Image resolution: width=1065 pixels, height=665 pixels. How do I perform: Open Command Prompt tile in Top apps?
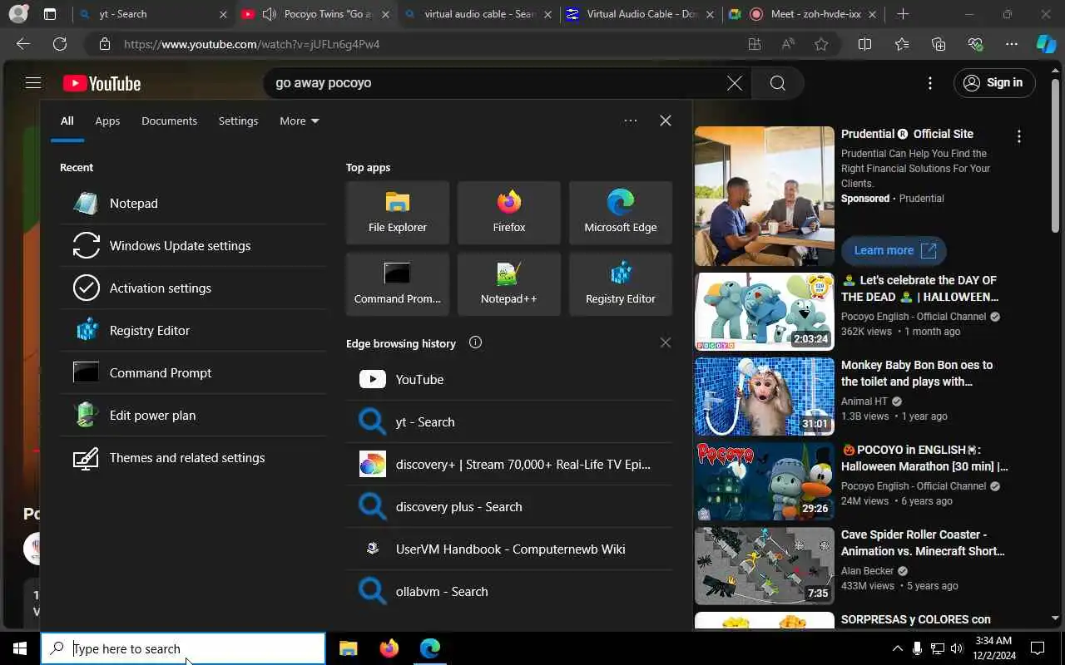click(x=398, y=284)
